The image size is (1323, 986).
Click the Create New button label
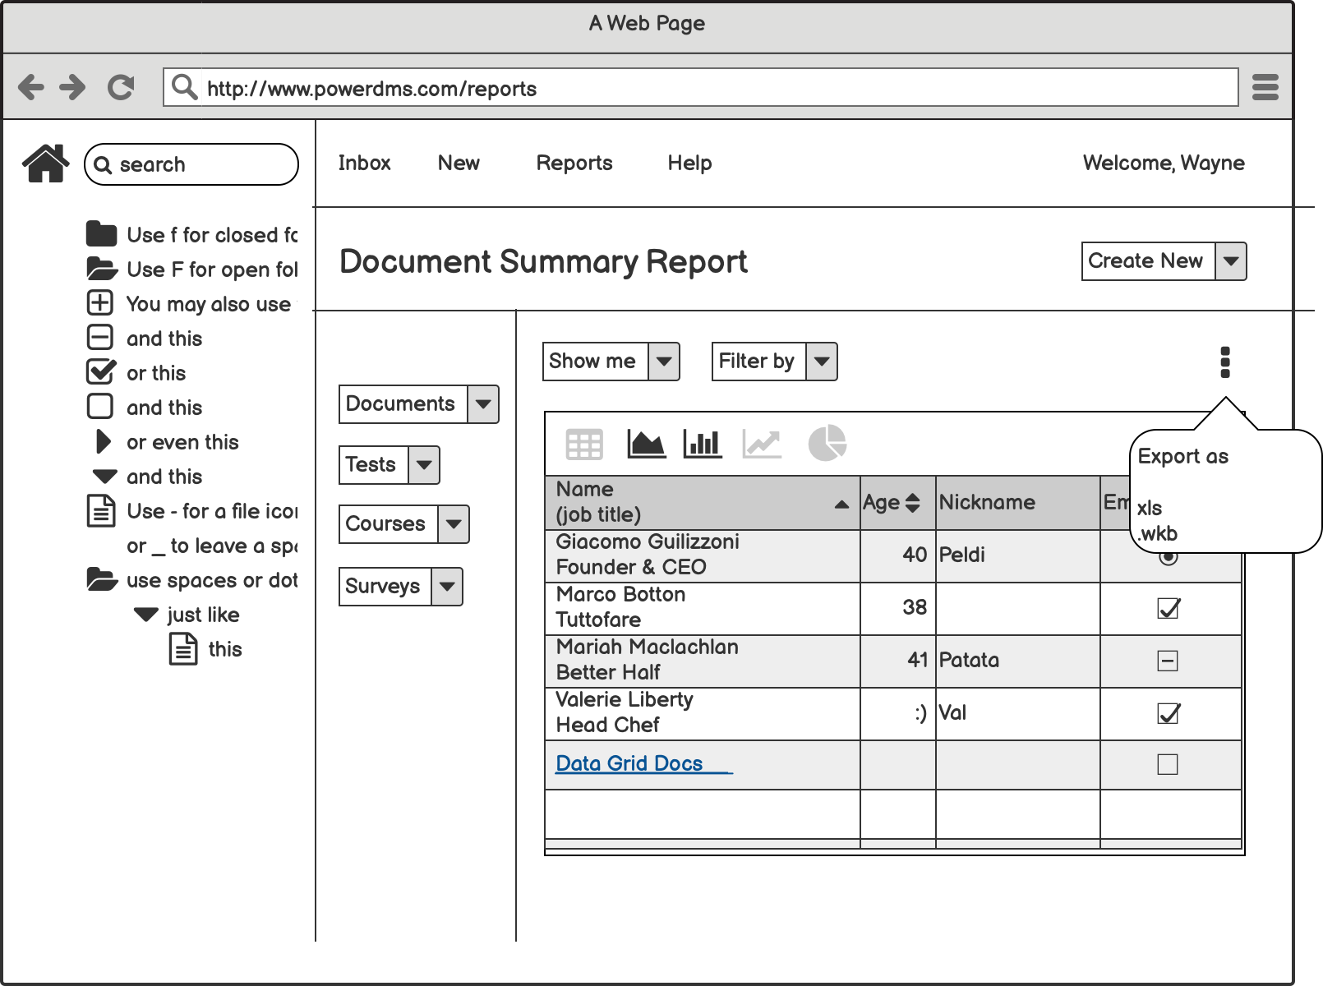1146,260
